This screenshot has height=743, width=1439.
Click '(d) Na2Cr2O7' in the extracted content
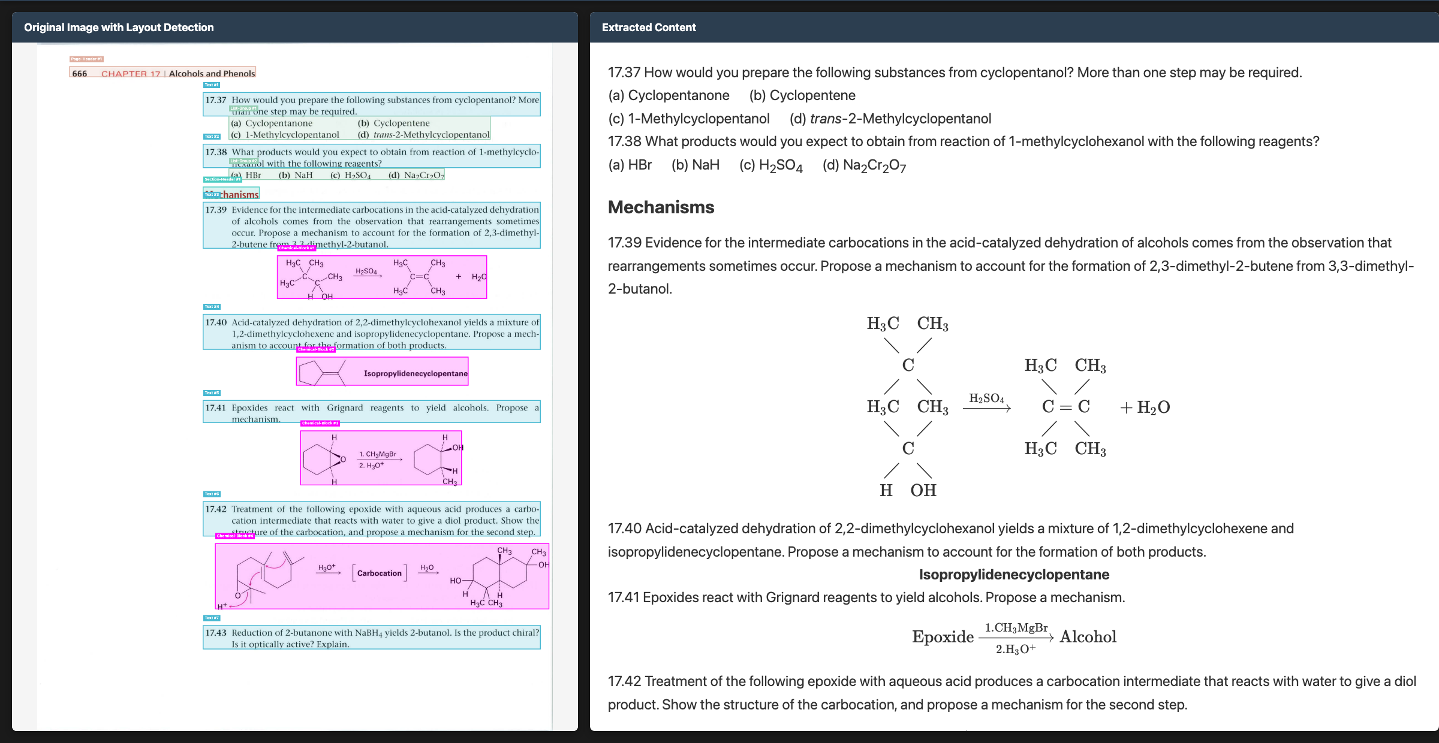865,165
